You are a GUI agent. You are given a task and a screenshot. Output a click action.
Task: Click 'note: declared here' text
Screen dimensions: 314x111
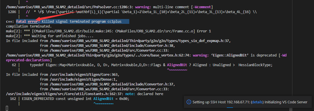point(144,94)
